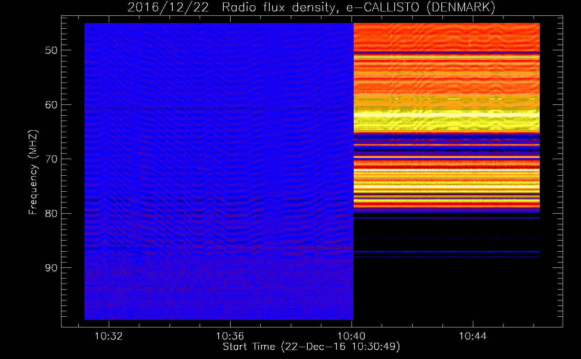Click the '10:32' time tick label
Image resolution: width=581 pixels, height=359 pixels.
tap(108, 336)
